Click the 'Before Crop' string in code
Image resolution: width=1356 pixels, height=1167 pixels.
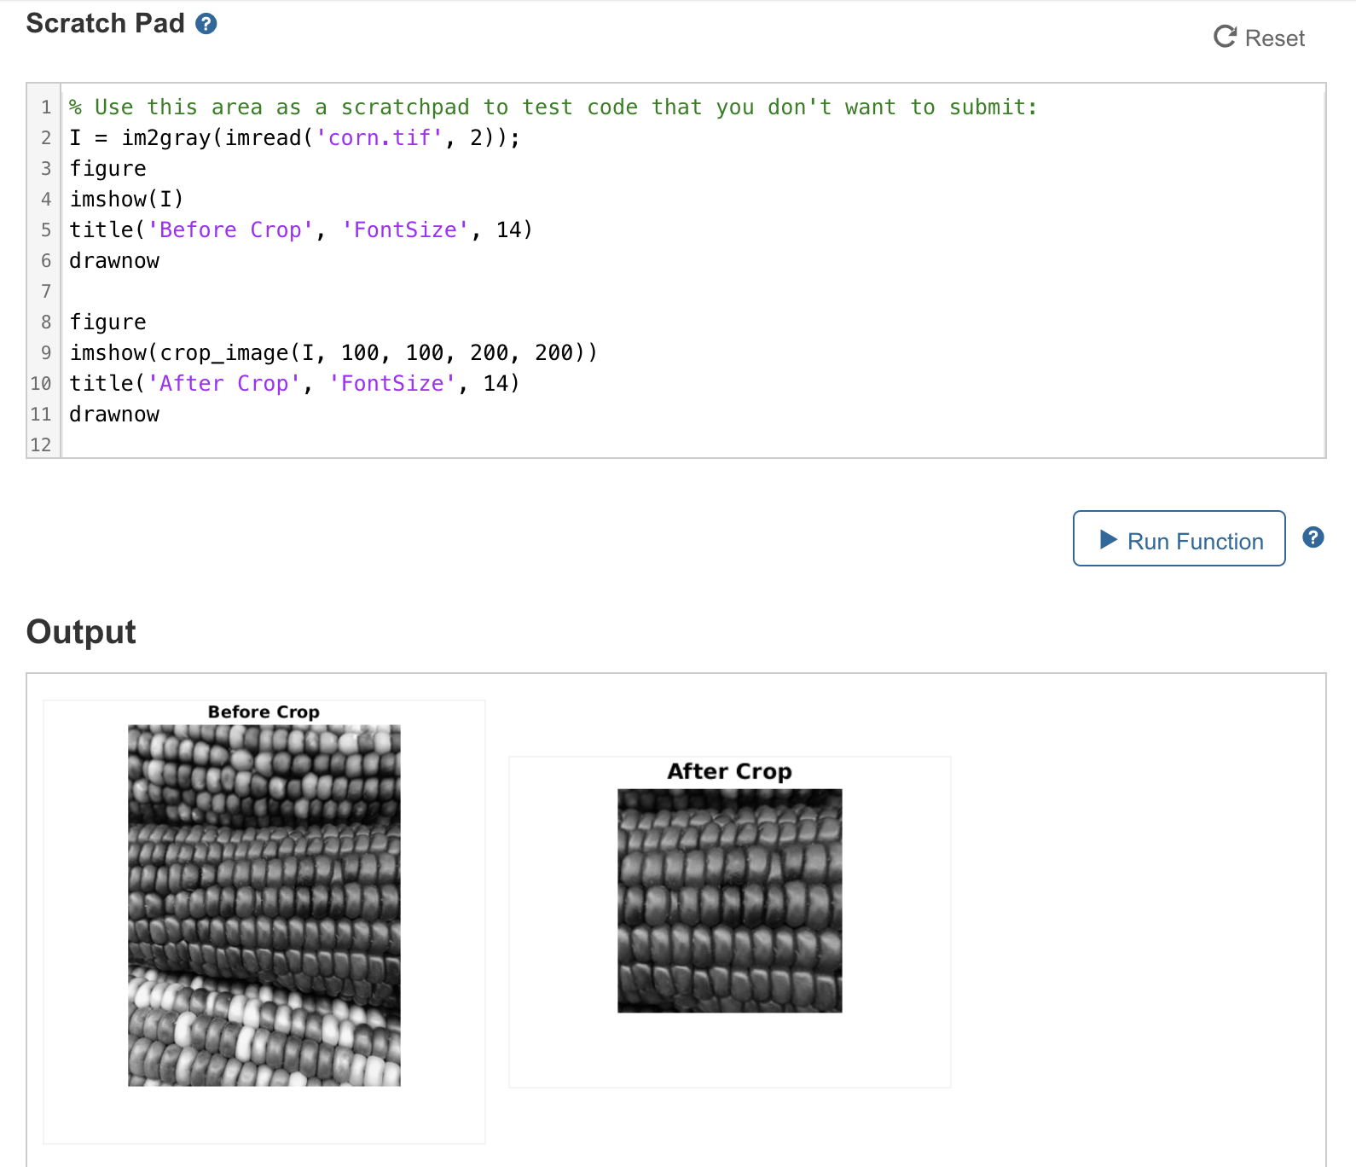coord(230,230)
